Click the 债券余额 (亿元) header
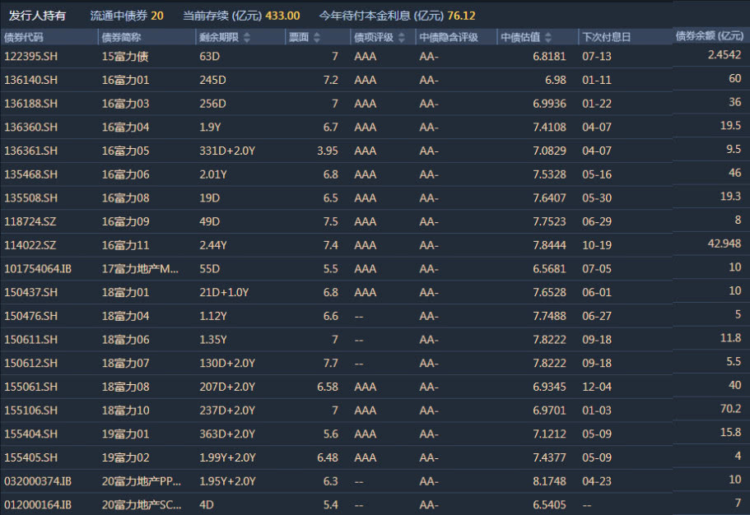Image resolution: width=750 pixels, height=515 pixels. pos(710,36)
